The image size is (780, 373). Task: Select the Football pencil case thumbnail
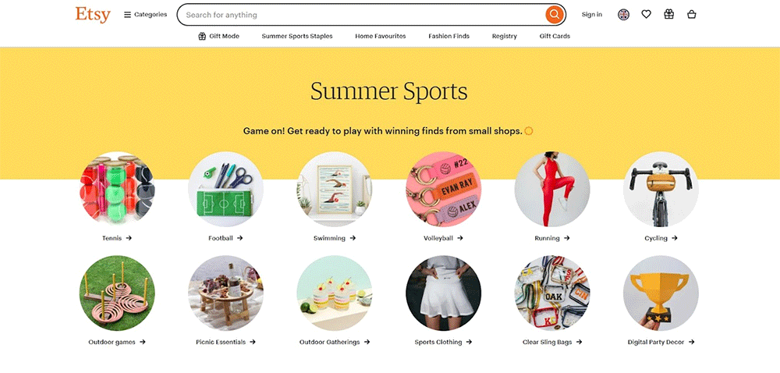click(x=226, y=189)
